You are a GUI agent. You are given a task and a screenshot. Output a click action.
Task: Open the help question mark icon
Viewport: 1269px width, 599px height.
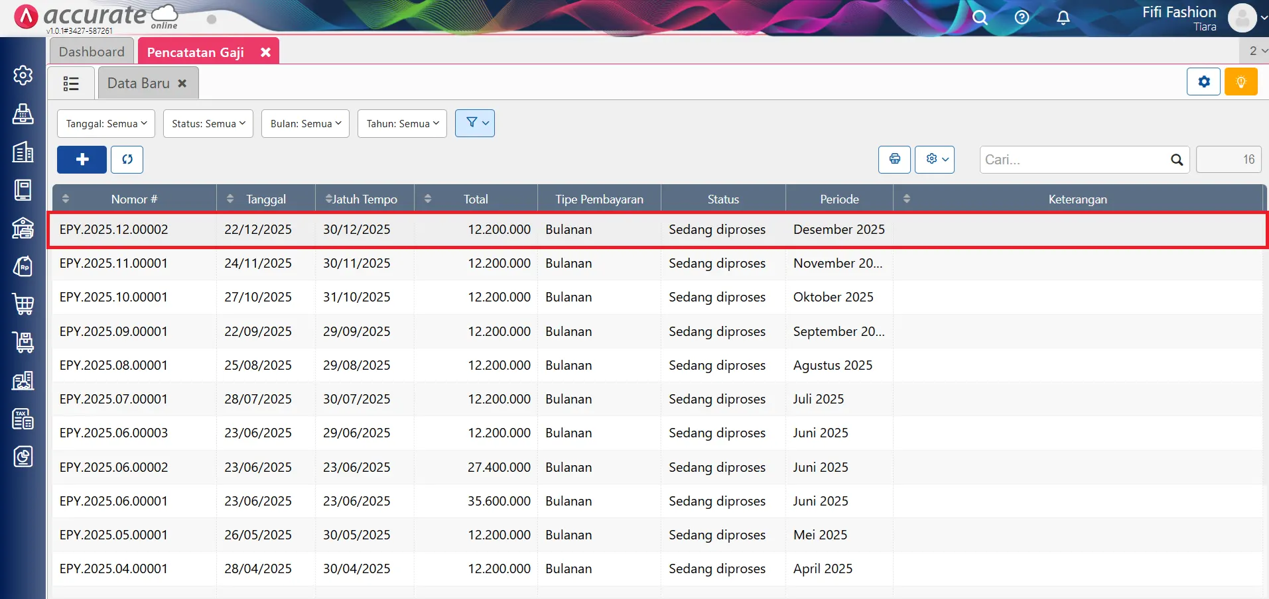tap(1022, 18)
